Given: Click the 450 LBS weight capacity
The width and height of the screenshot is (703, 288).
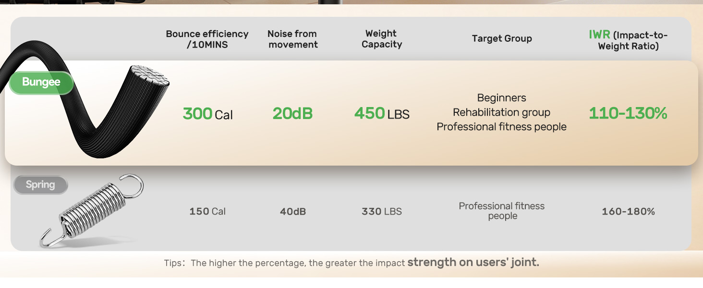Looking at the screenshot, I should point(382,114).
